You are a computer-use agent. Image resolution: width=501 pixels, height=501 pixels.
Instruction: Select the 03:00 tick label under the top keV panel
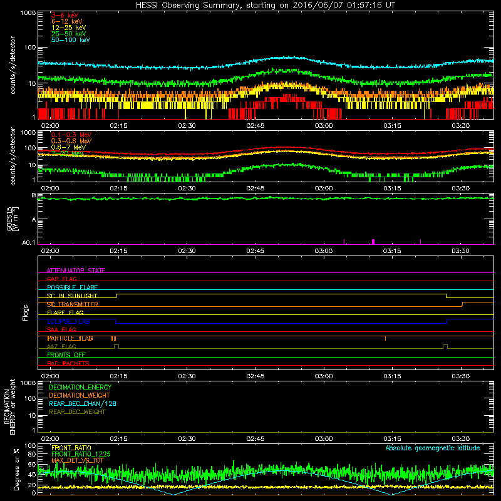pyautogui.click(x=324, y=126)
